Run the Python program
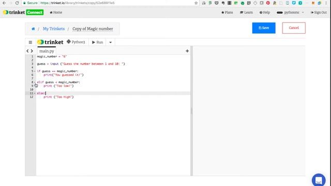Screen dimensions: 331x186 pyautogui.click(x=98, y=42)
